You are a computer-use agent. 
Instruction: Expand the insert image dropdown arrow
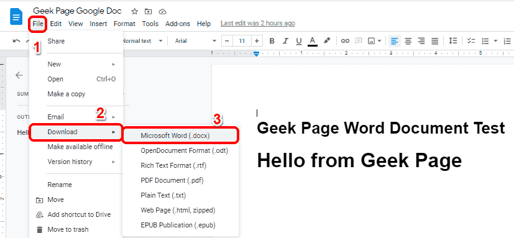tap(379, 41)
